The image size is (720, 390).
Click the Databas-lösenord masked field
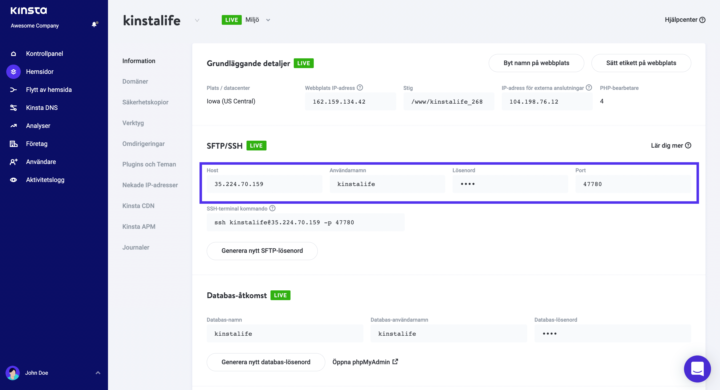coord(613,333)
